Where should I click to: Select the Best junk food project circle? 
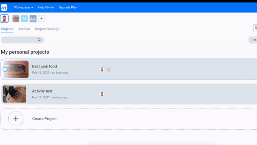[5, 69]
